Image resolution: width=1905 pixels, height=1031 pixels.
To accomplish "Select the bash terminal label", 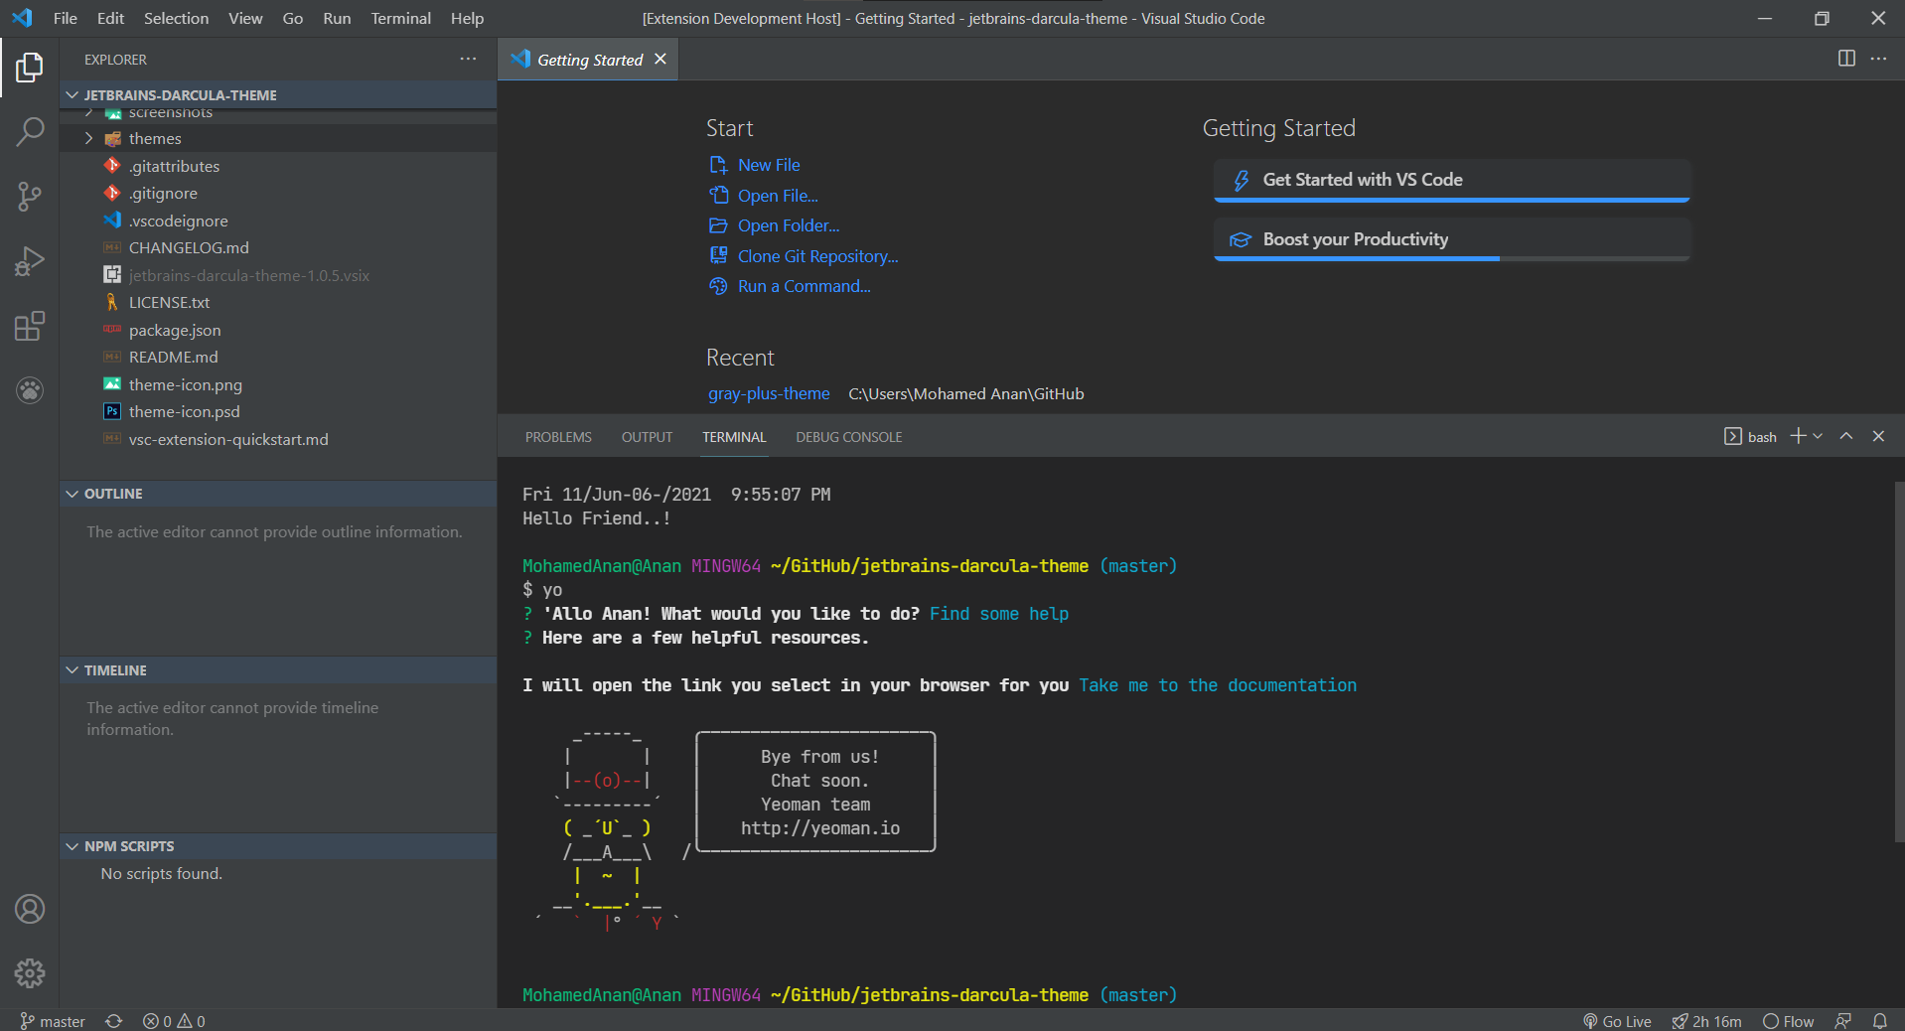I will click(x=1751, y=437).
